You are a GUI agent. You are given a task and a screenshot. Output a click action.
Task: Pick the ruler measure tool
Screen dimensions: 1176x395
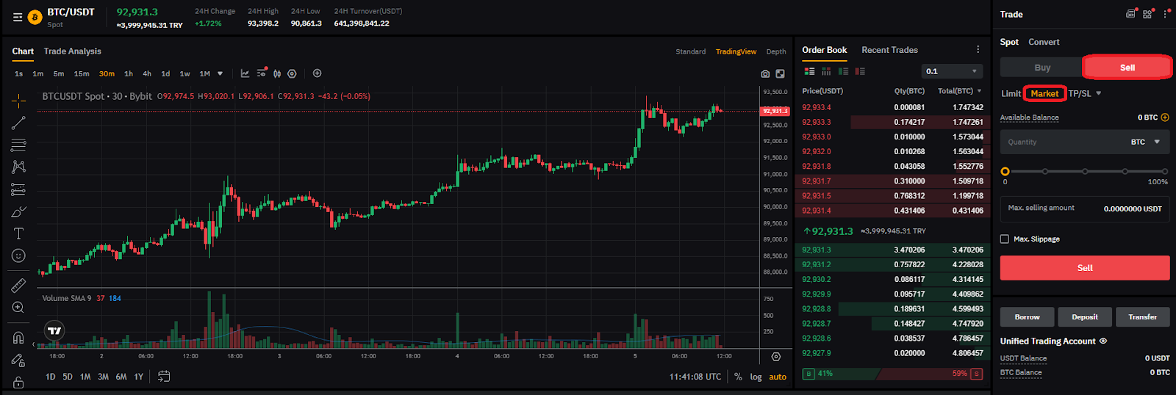click(18, 285)
